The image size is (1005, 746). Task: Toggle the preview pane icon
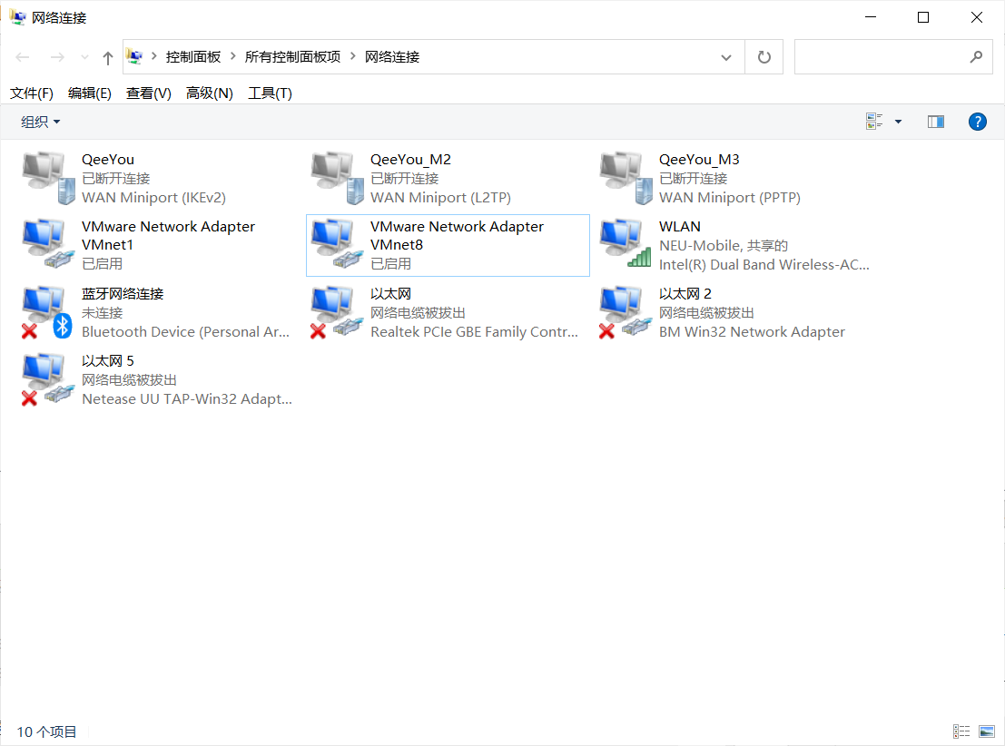936,121
